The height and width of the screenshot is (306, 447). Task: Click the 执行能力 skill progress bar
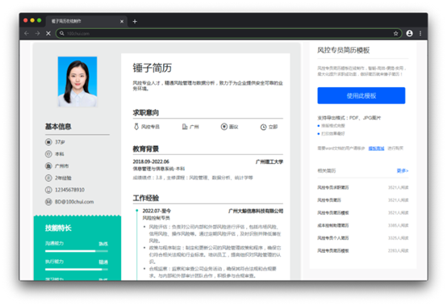tap(77, 269)
